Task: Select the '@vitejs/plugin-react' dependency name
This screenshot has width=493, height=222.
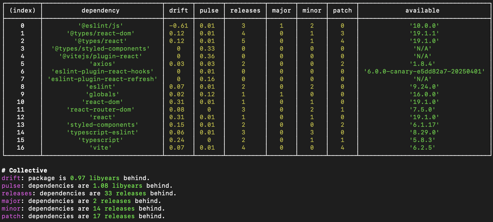Action: point(101,56)
